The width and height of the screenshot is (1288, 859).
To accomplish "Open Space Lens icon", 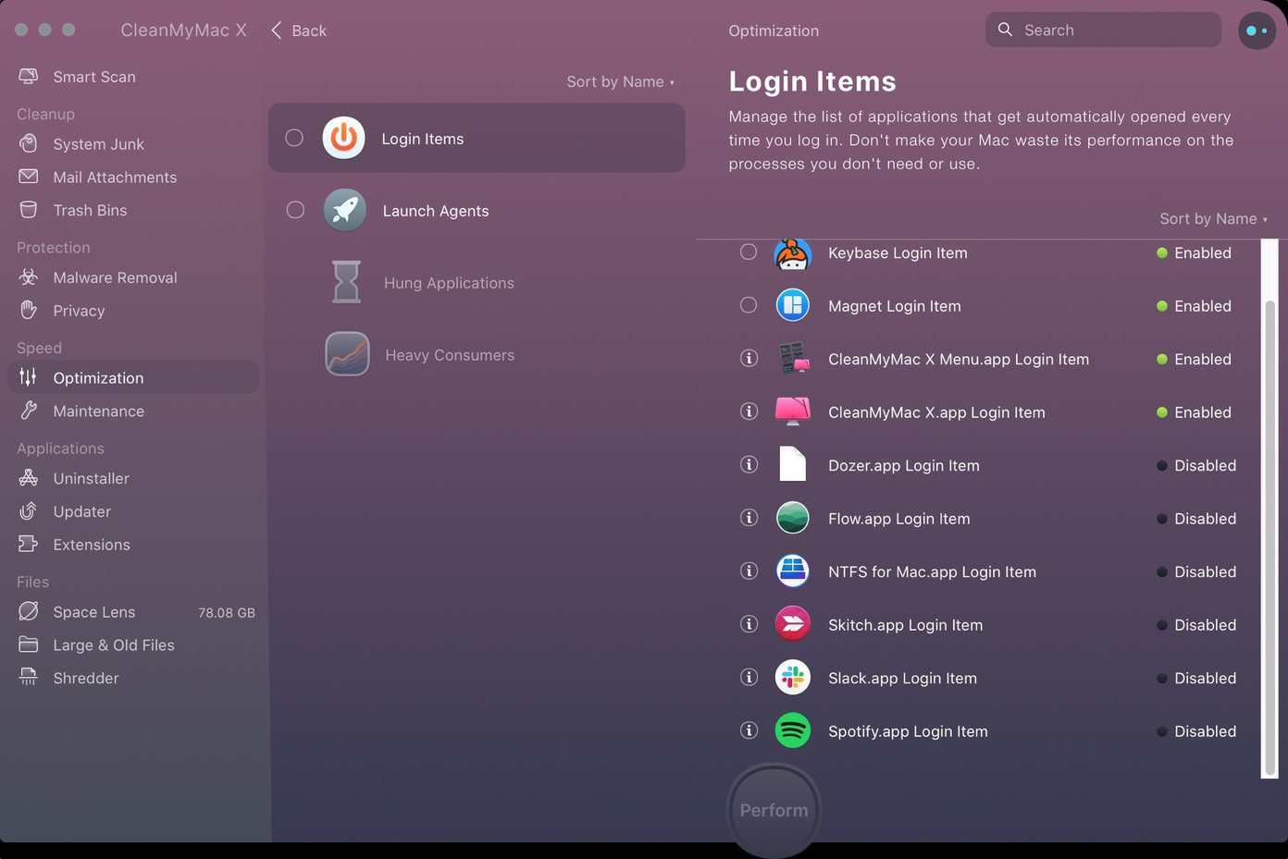I will [29, 611].
